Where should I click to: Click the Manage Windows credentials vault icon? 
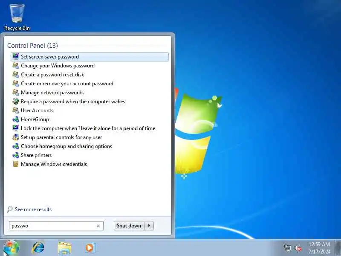(16, 164)
